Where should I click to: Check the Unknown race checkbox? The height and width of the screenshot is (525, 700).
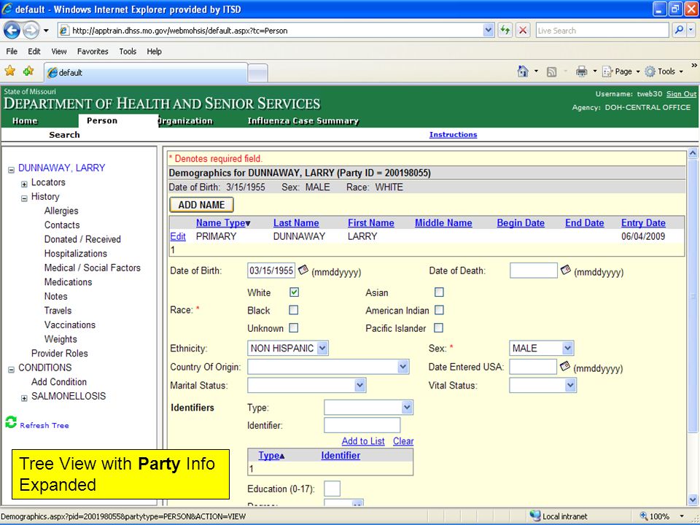pyautogui.click(x=294, y=328)
